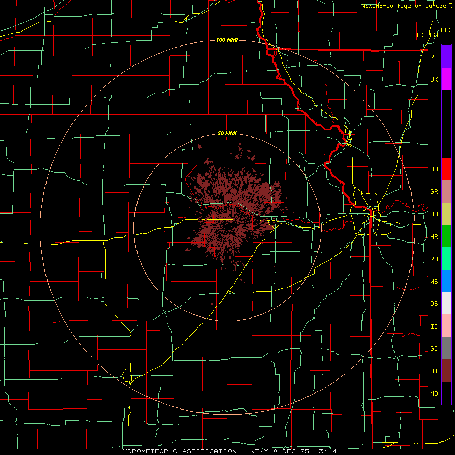Click the IC legend label
This screenshot has width=455, height=455.
click(x=434, y=327)
